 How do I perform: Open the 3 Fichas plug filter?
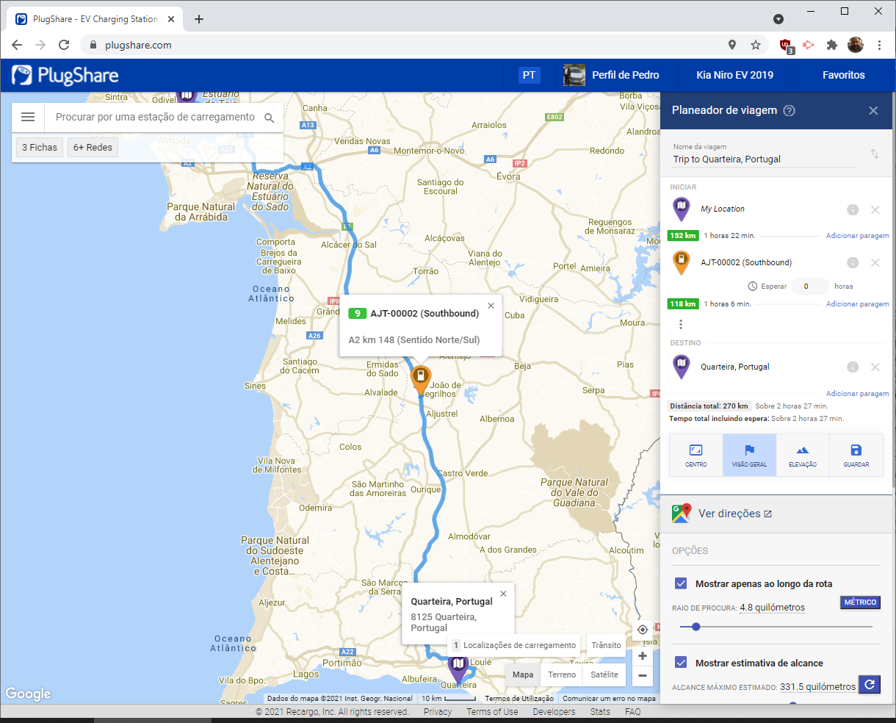pyautogui.click(x=40, y=148)
